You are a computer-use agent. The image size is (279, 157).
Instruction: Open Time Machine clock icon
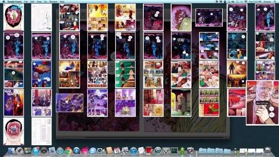[158, 151]
